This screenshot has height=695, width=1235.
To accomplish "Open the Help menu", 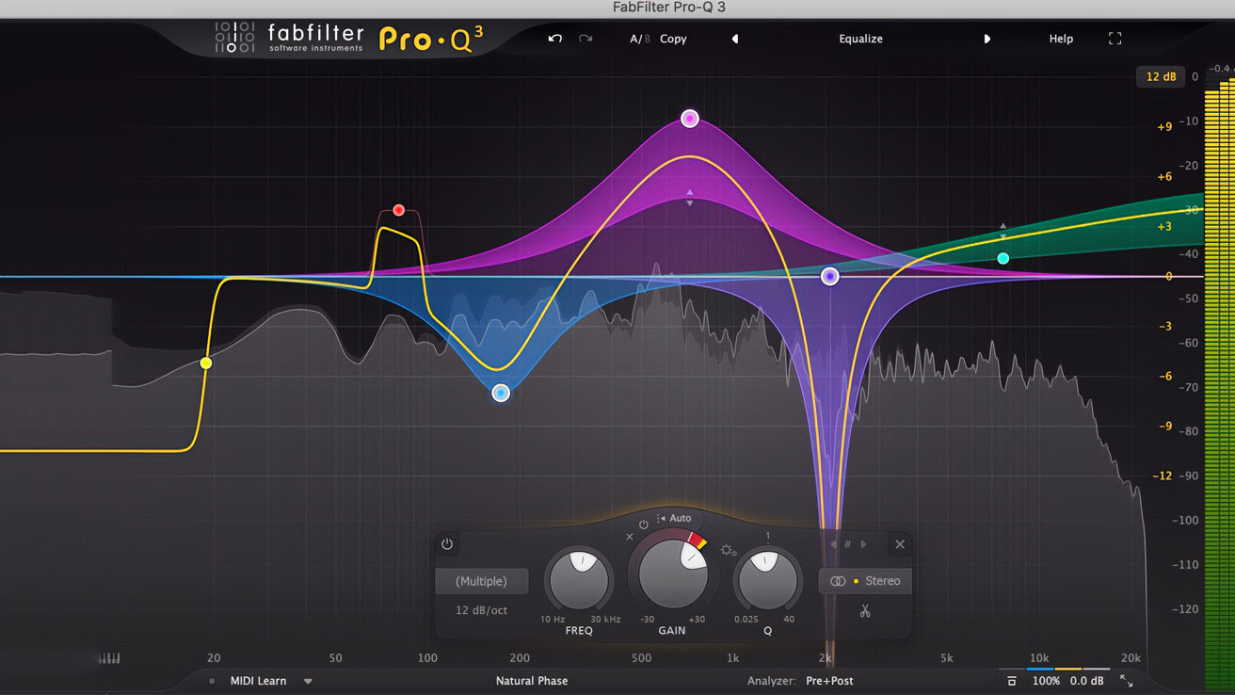I will [1061, 39].
